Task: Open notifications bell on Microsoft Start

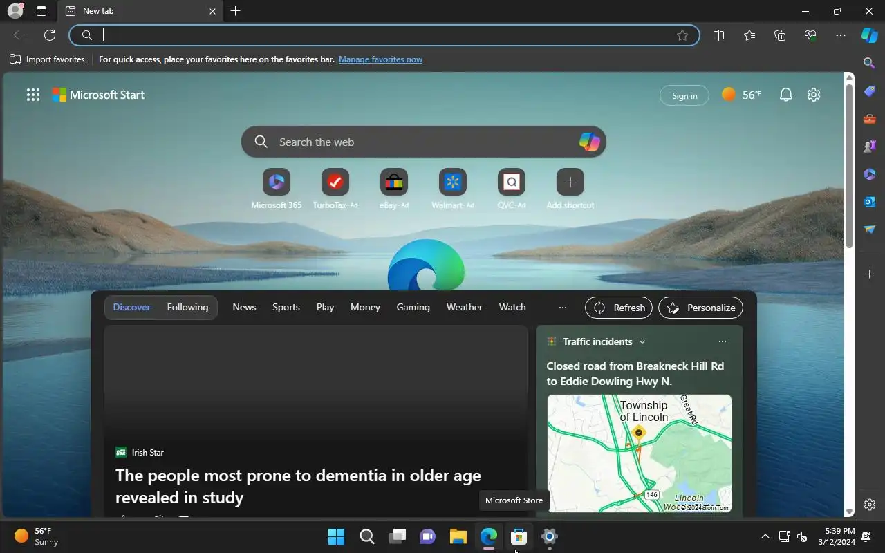Action: 786,95
